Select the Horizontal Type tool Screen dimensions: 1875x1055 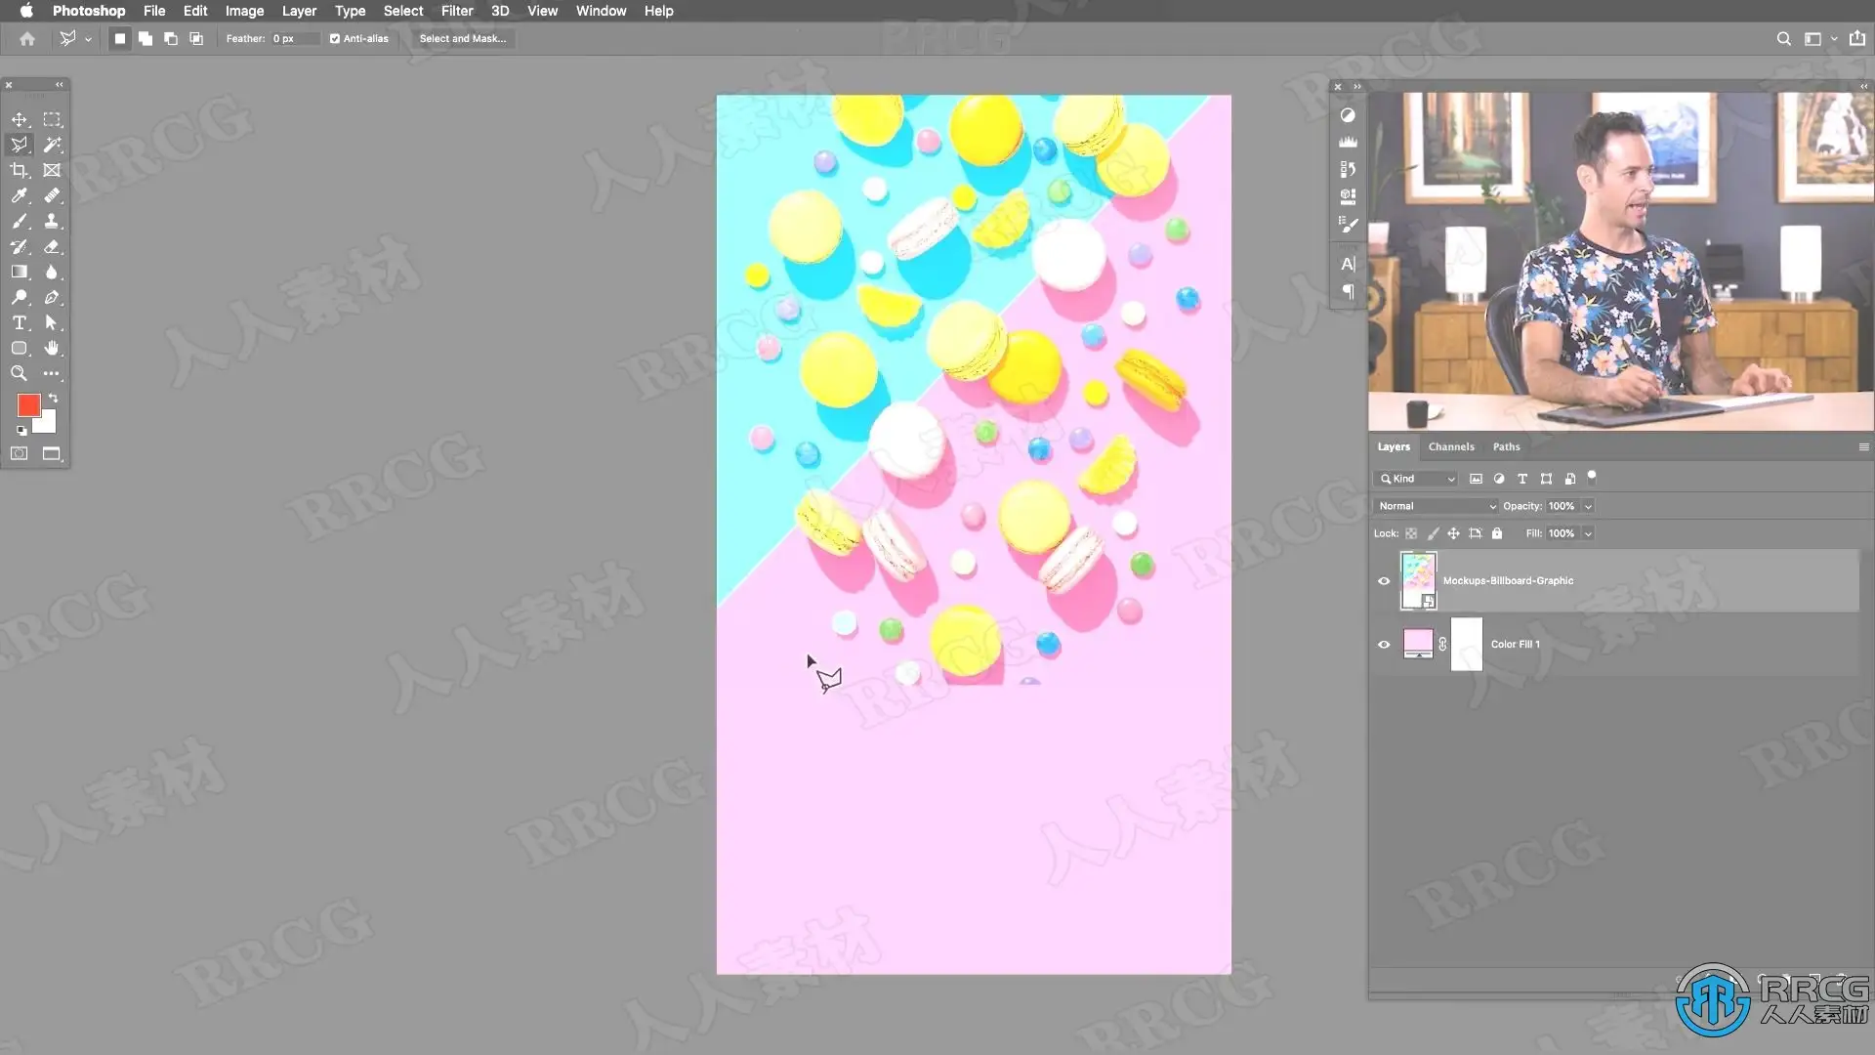pyautogui.click(x=19, y=322)
